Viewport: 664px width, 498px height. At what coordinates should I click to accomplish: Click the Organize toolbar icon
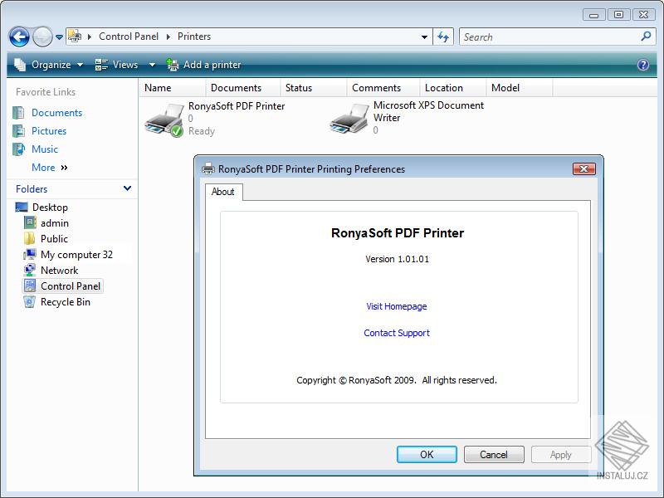[20, 65]
